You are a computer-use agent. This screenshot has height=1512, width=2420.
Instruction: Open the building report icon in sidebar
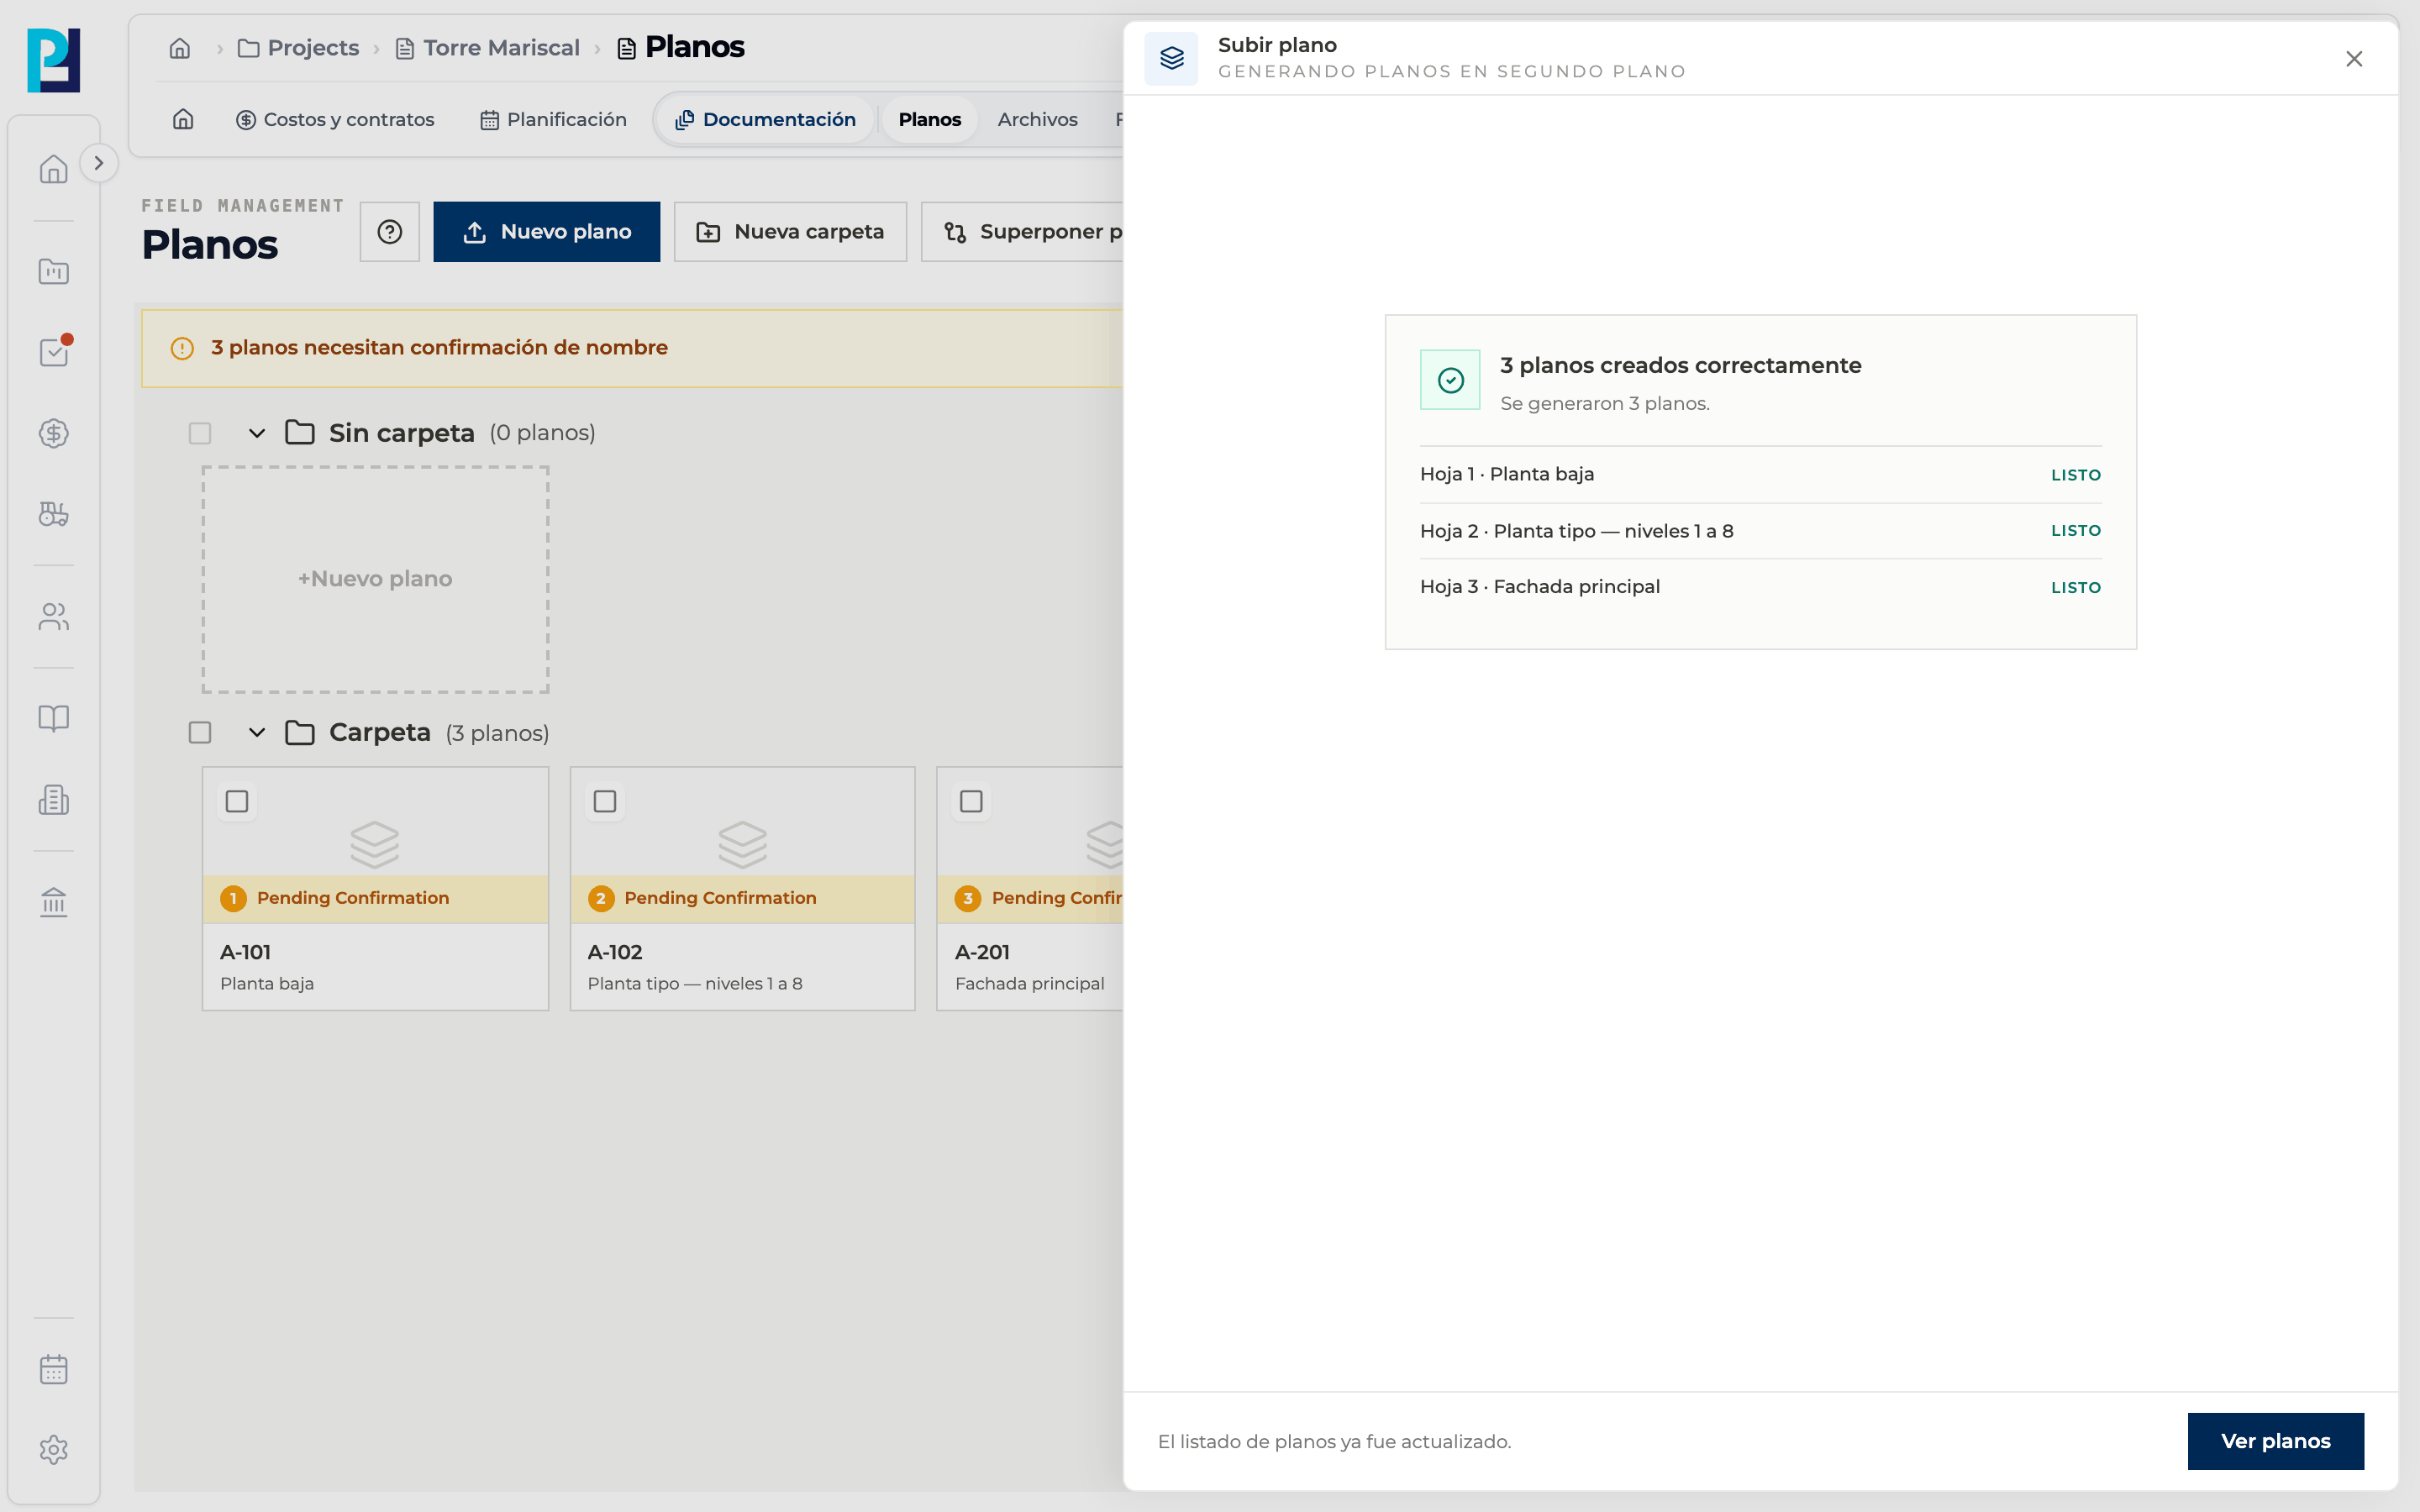[54, 800]
